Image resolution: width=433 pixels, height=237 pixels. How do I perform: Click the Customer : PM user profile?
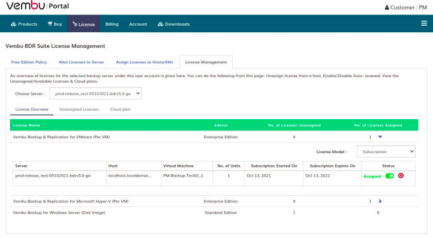click(406, 7)
